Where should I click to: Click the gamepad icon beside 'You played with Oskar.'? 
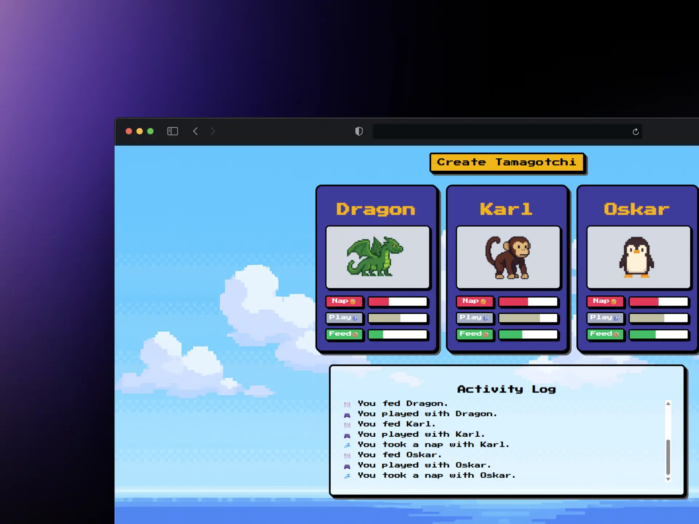point(347,466)
